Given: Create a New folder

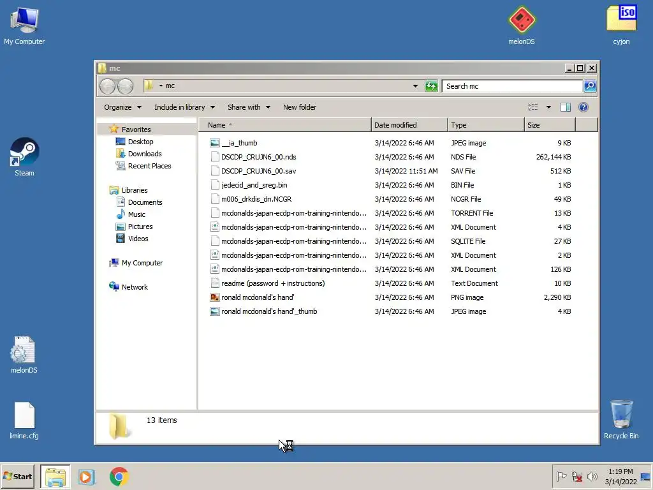Looking at the screenshot, I should (x=300, y=107).
